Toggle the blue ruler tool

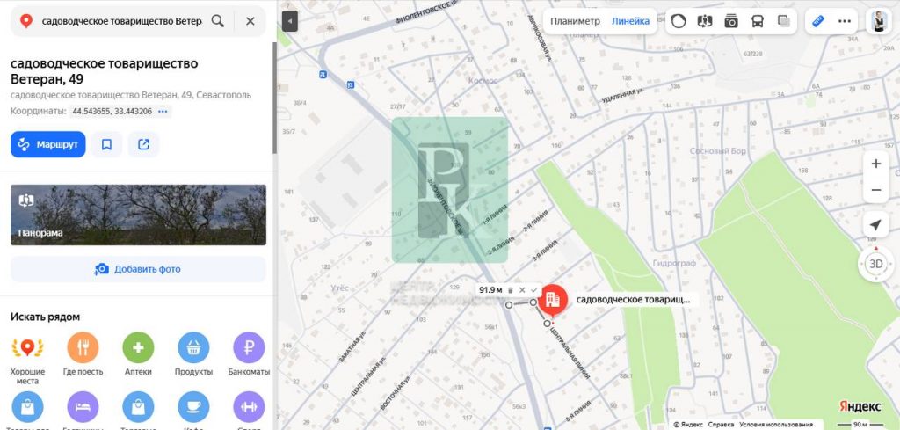[x=818, y=21]
